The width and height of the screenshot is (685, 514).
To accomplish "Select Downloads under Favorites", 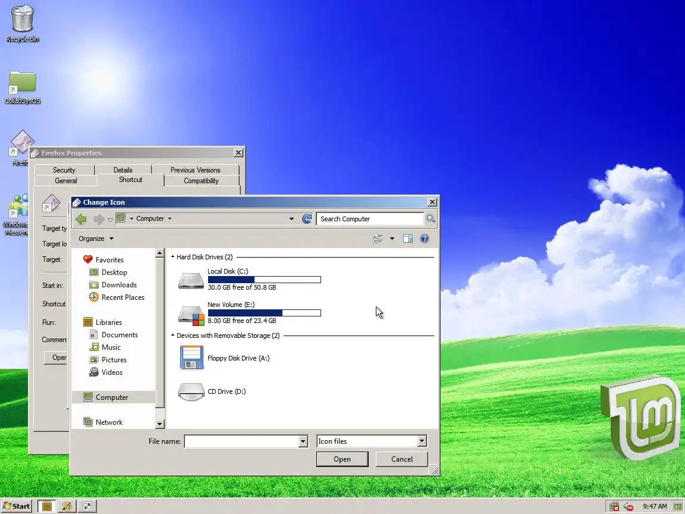I will coord(119,285).
